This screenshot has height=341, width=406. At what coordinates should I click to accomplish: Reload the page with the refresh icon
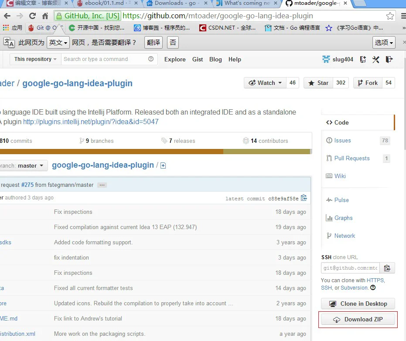point(32,16)
